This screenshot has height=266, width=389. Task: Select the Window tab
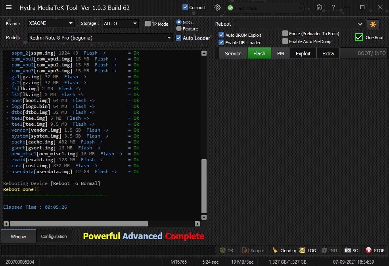(x=18, y=237)
